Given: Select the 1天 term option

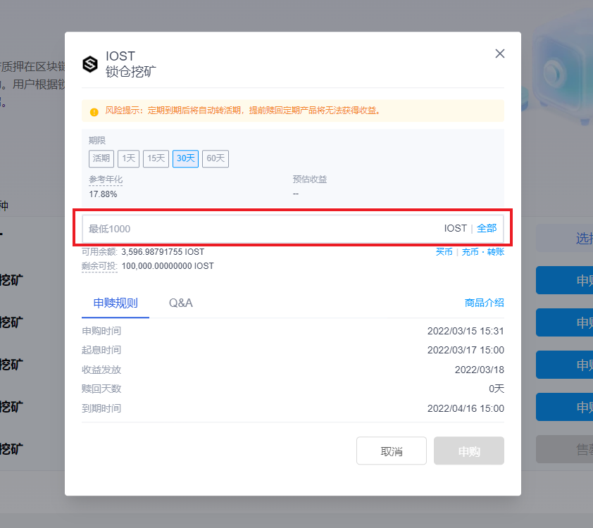Looking at the screenshot, I should (129, 158).
